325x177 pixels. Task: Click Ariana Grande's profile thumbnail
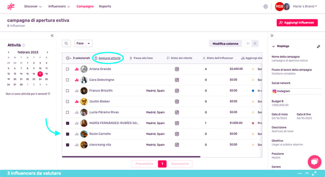tap(84, 69)
